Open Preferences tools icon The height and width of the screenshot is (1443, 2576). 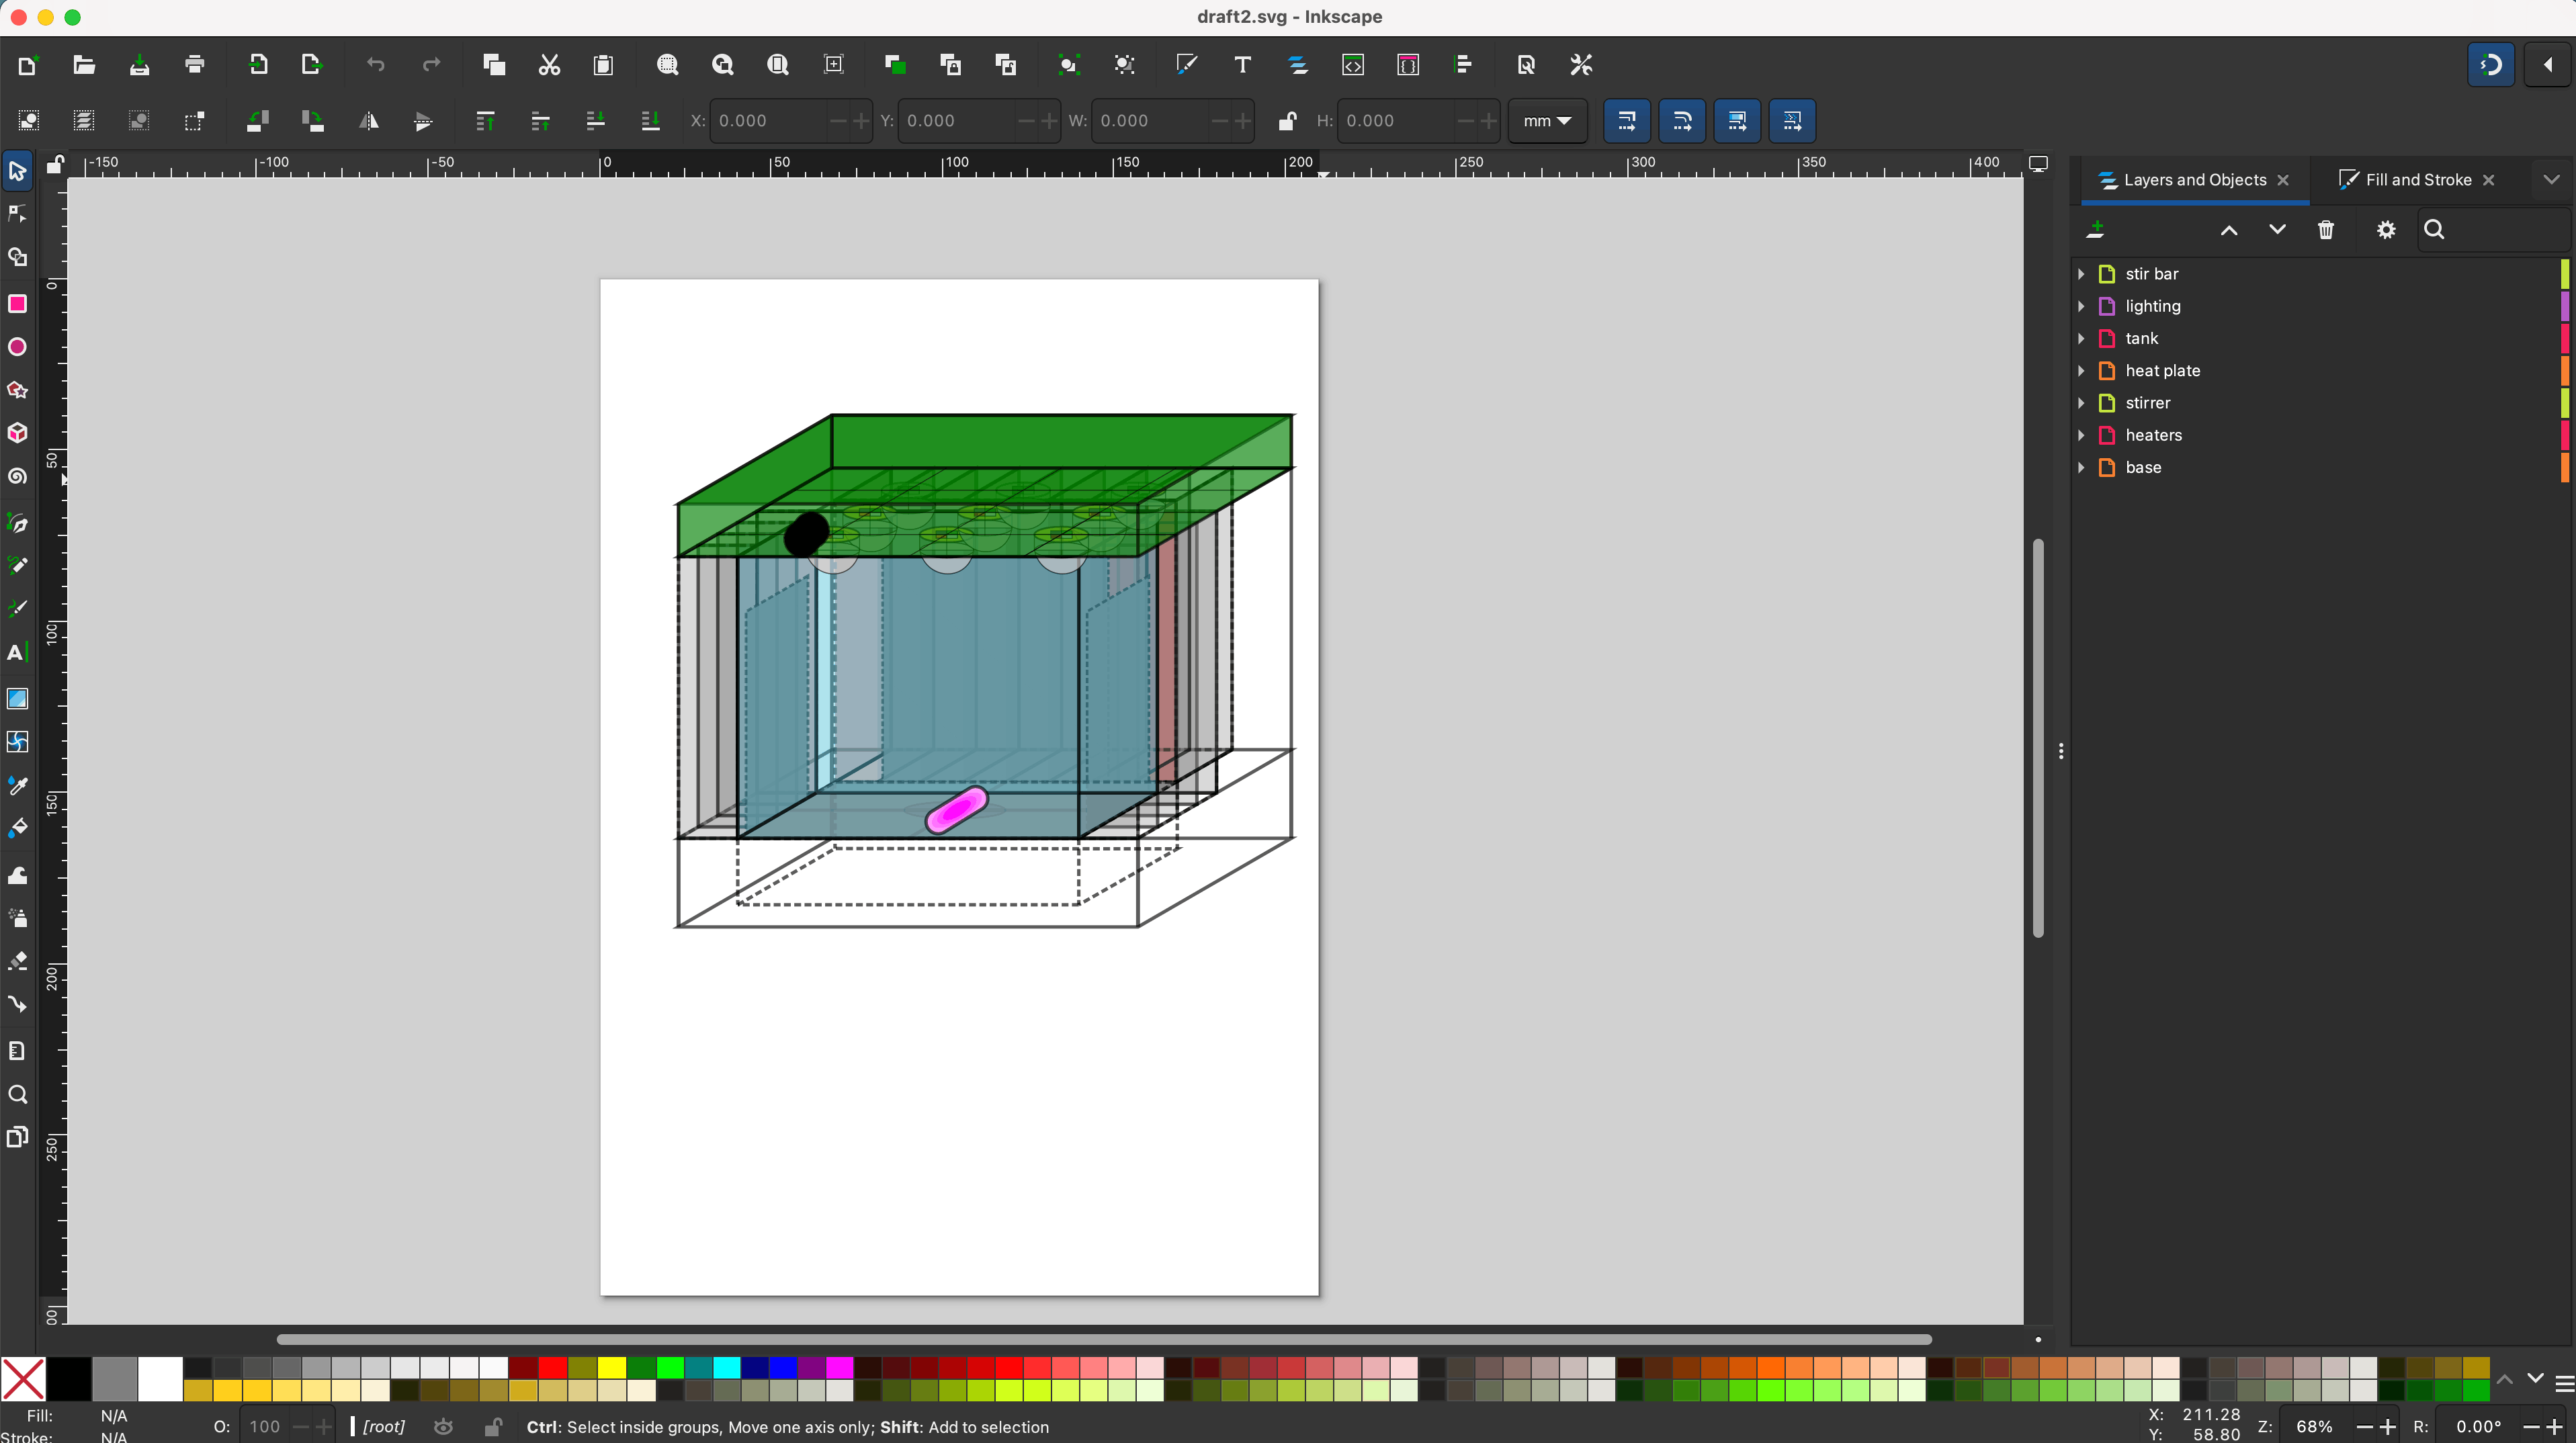1580,65
